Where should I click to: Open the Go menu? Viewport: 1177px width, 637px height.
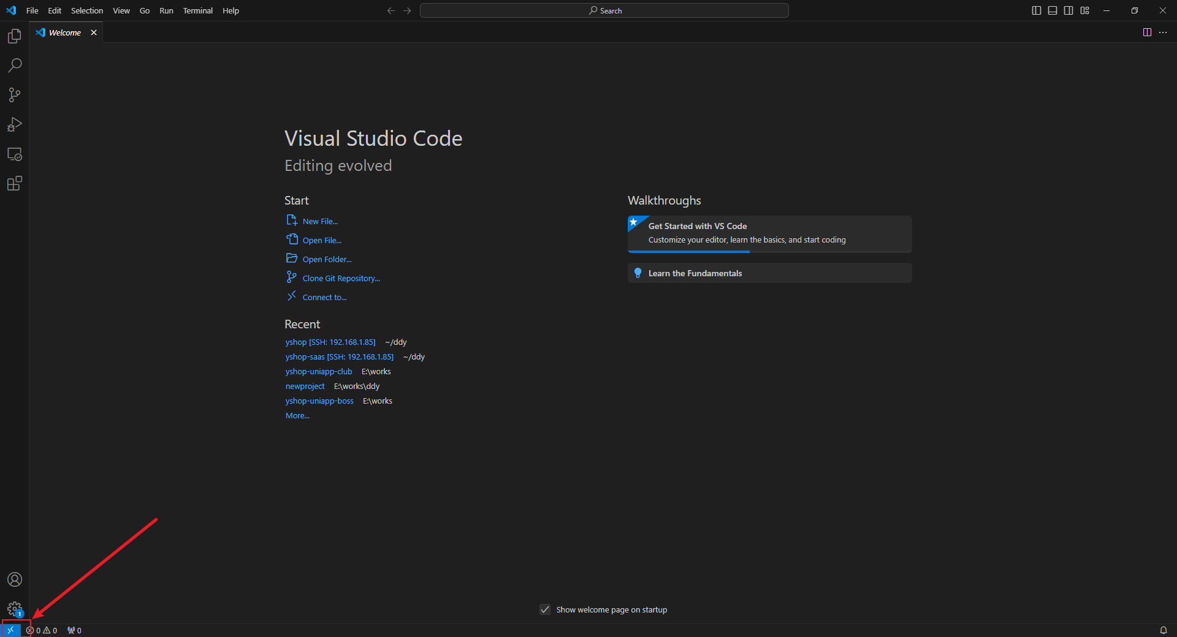tap(145, 10)
